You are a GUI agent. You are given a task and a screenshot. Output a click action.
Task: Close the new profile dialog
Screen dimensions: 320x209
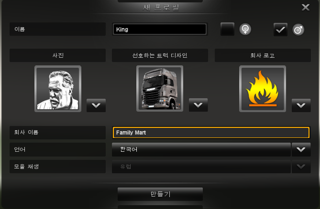306,8
